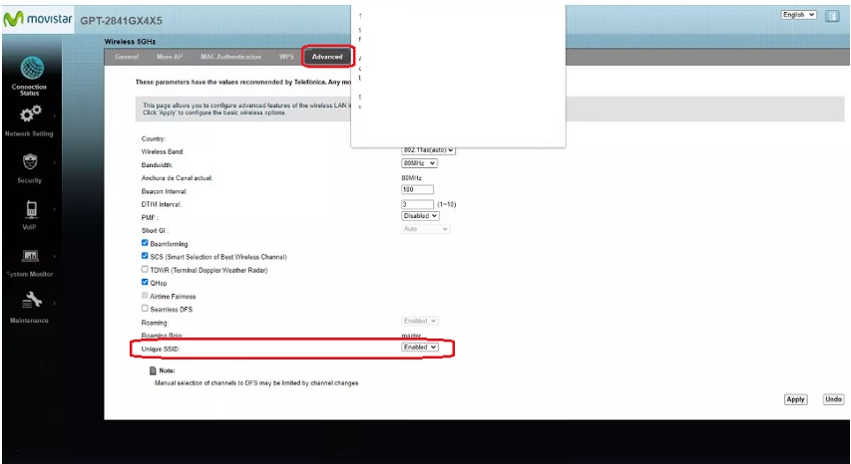
Task: Open the PMF Disabled dropdown
Action: point(420,216)
